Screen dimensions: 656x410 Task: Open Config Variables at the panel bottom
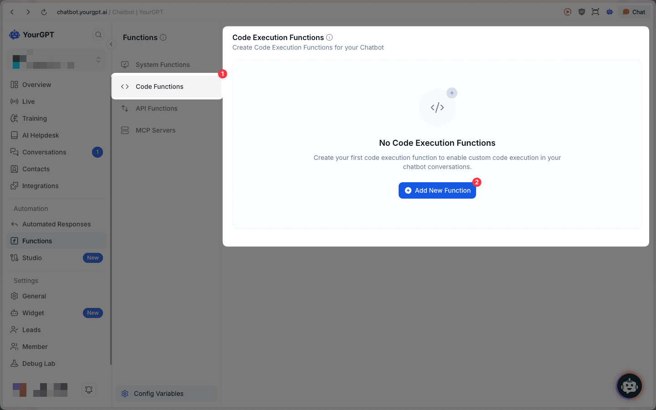point(159,394)
